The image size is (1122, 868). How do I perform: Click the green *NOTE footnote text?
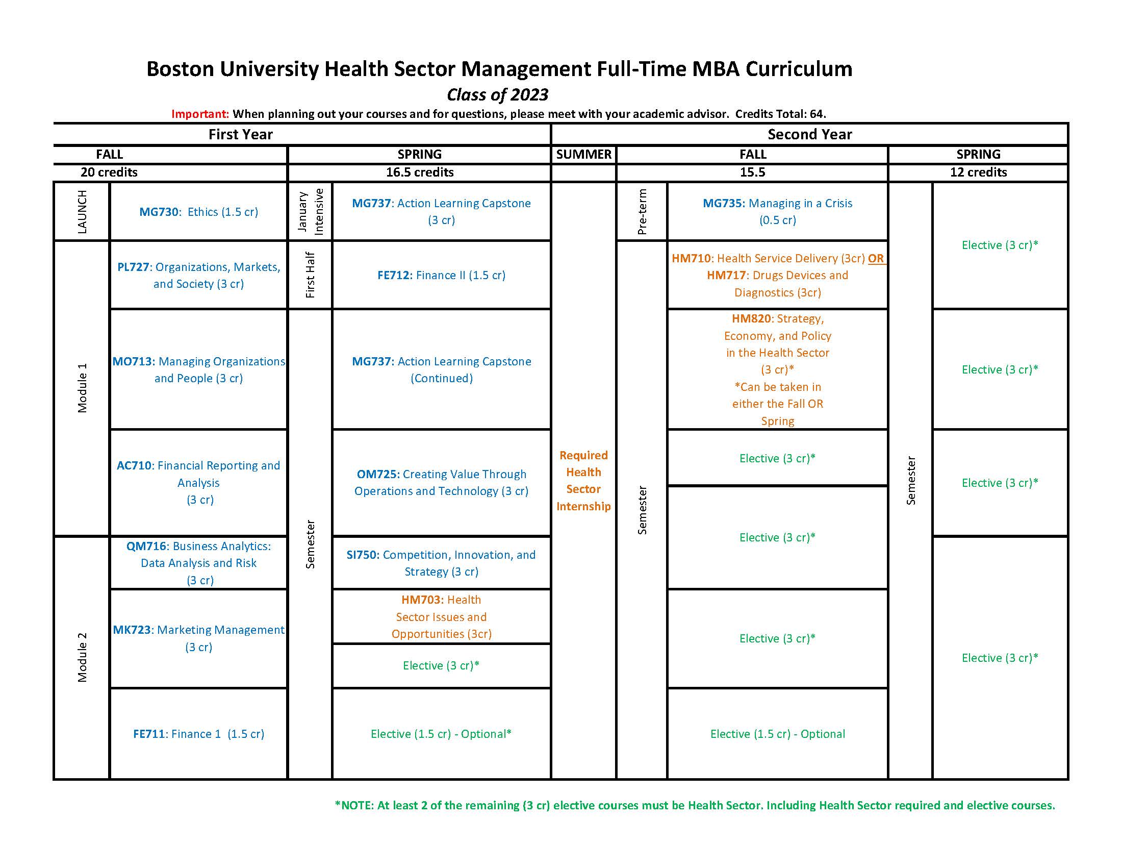(x=695, y=805)
